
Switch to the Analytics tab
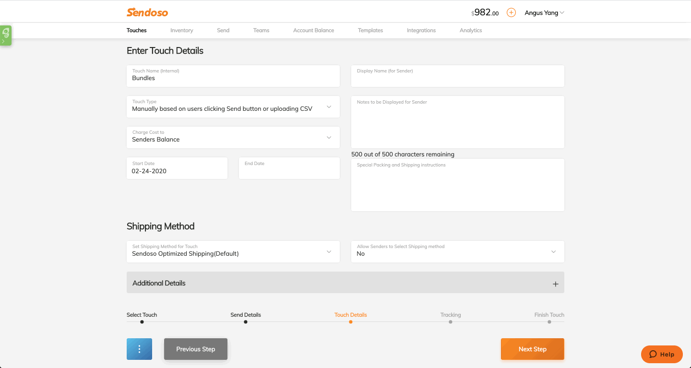pyautogui.click(x=470, y=30)
